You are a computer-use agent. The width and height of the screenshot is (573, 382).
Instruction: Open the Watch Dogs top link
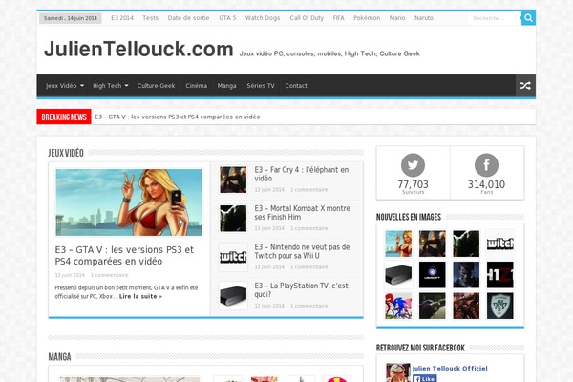tap(263, 18)
